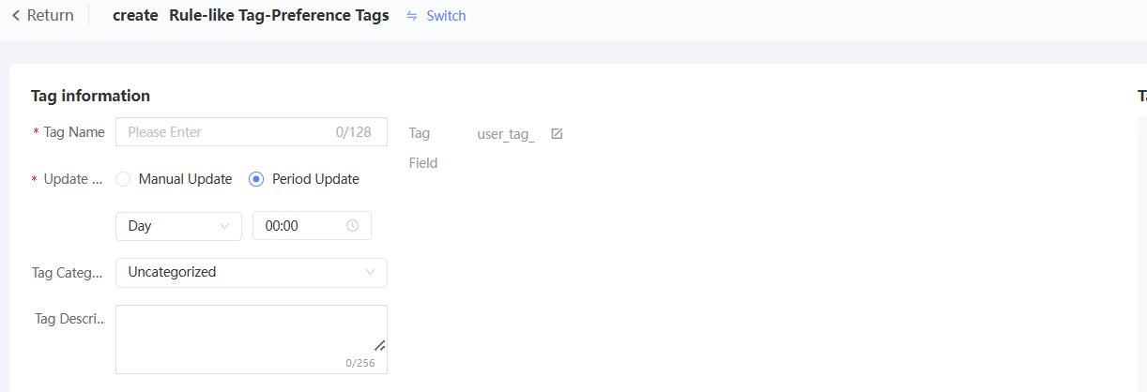Open the 00:00 time picker
Image resolution: width=1147 pixels, height=392 pixels.
coord(312,226)
